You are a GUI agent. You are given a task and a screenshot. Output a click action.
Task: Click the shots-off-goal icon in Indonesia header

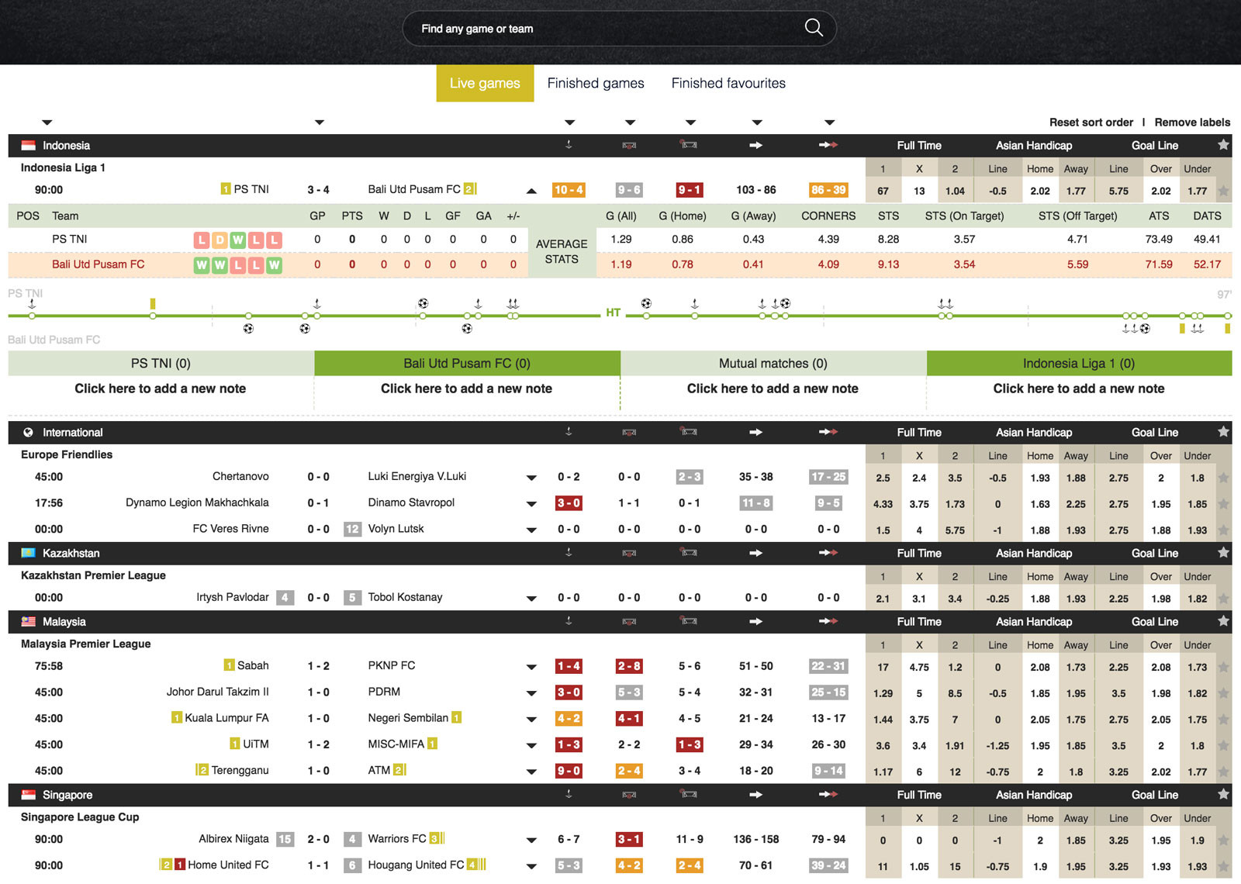click(x=689, y=145)
